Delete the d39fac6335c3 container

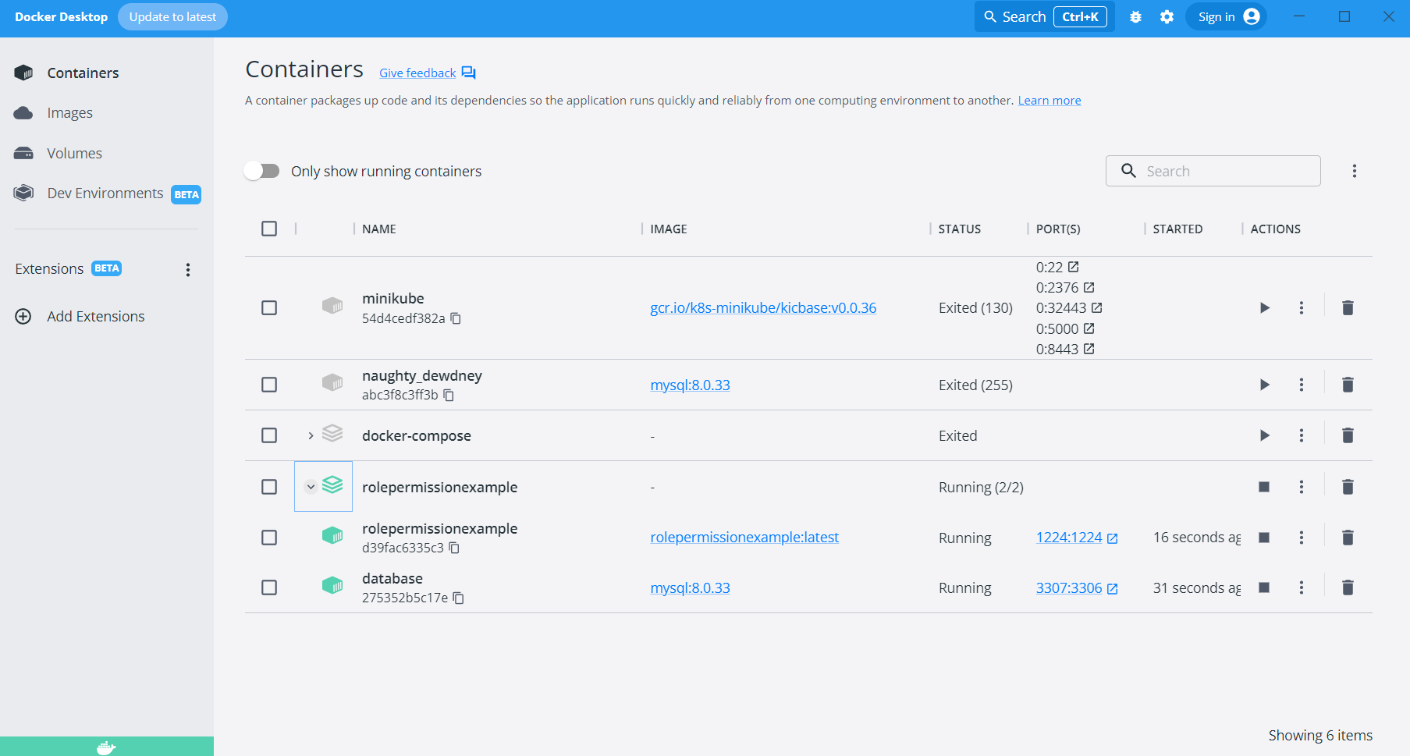(x=1348, y=538)
